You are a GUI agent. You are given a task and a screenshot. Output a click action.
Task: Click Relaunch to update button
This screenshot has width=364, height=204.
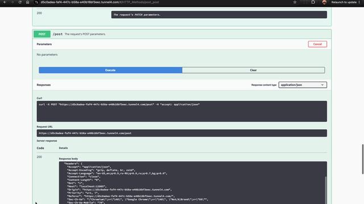coord(344,2)
